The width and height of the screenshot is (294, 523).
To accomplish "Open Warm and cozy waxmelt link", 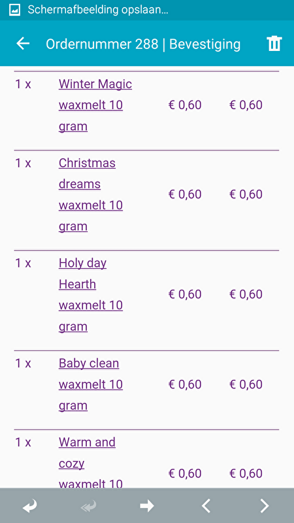I will [x=91, y=463].
